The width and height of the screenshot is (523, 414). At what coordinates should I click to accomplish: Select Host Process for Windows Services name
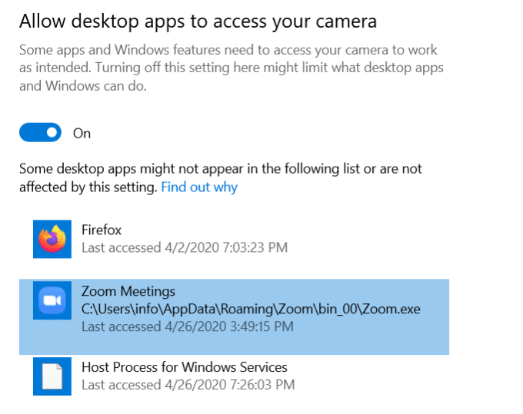coord(185,367)
